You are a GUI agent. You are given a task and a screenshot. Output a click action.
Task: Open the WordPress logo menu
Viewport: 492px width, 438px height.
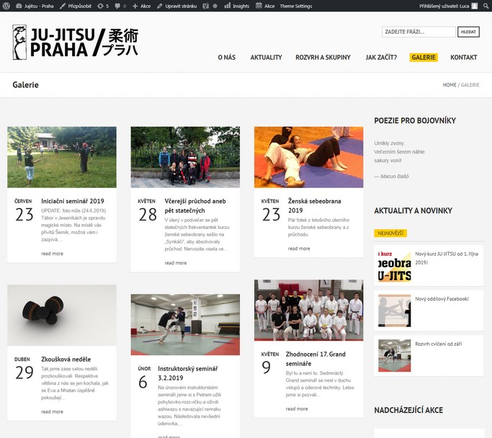6,6
